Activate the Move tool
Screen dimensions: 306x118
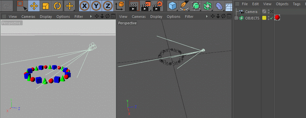click(x=34, y=6)
